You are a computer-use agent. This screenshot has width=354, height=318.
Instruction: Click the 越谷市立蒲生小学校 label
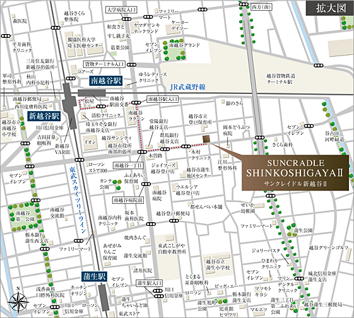tap(218, 264)
